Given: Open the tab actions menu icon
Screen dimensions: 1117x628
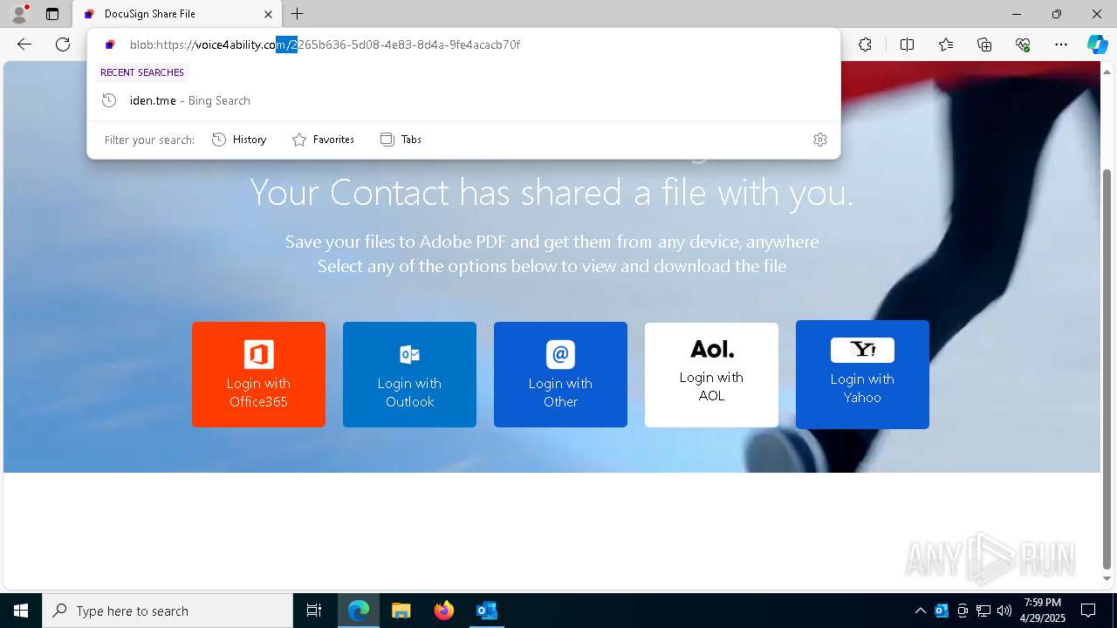Looking at the screenshot, I should (52, 14).
